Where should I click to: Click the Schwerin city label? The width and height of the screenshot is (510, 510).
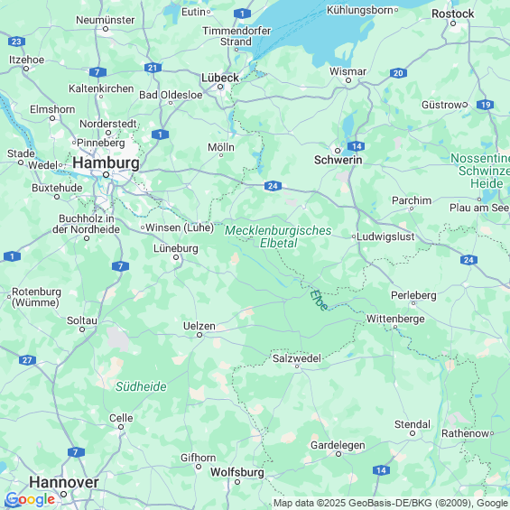click(338, 160)
